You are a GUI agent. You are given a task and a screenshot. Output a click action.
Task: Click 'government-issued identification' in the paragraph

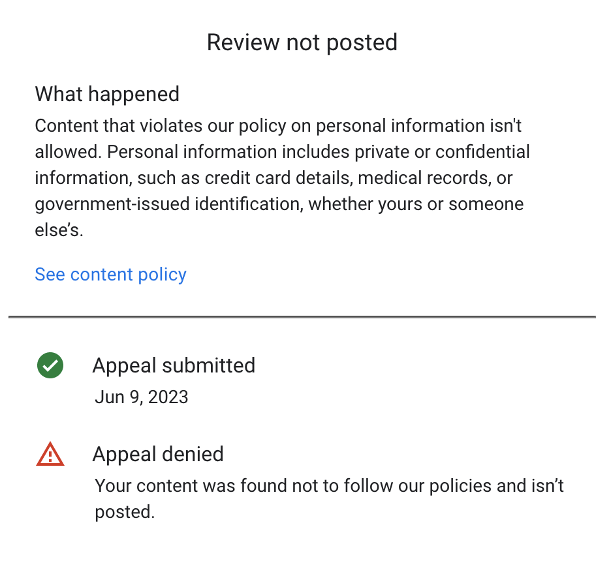click(x=169, y=204)
